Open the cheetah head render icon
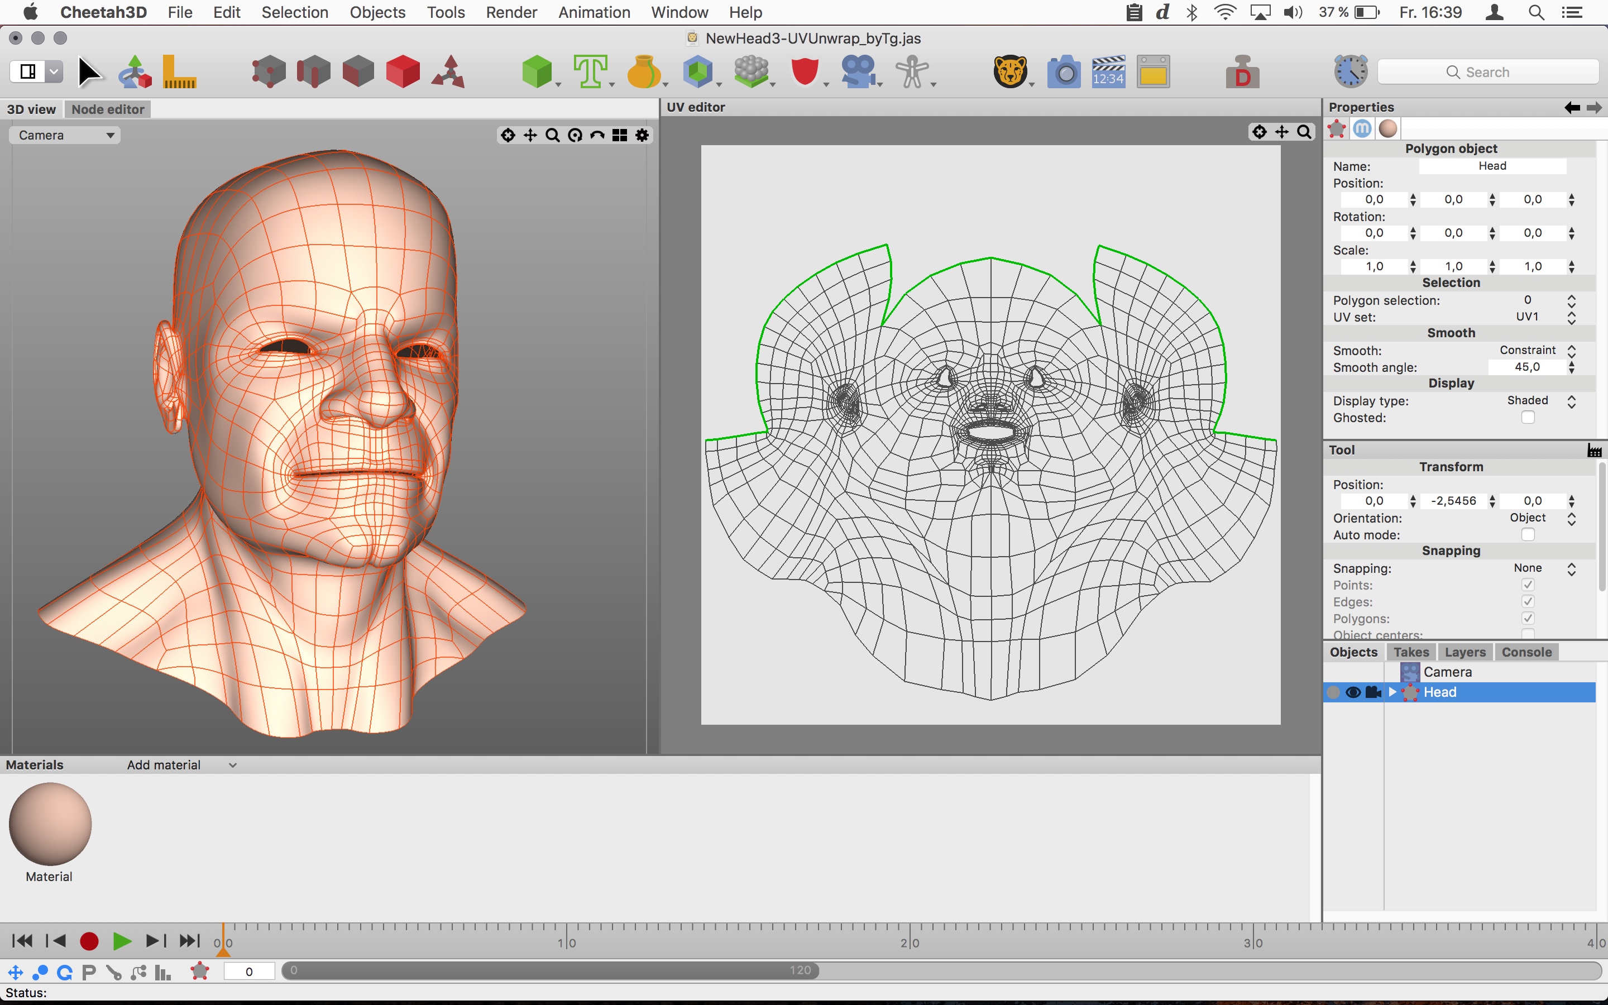Image resolution: width=1608 pixels, height=1005 pixels. pos(1009,72)
